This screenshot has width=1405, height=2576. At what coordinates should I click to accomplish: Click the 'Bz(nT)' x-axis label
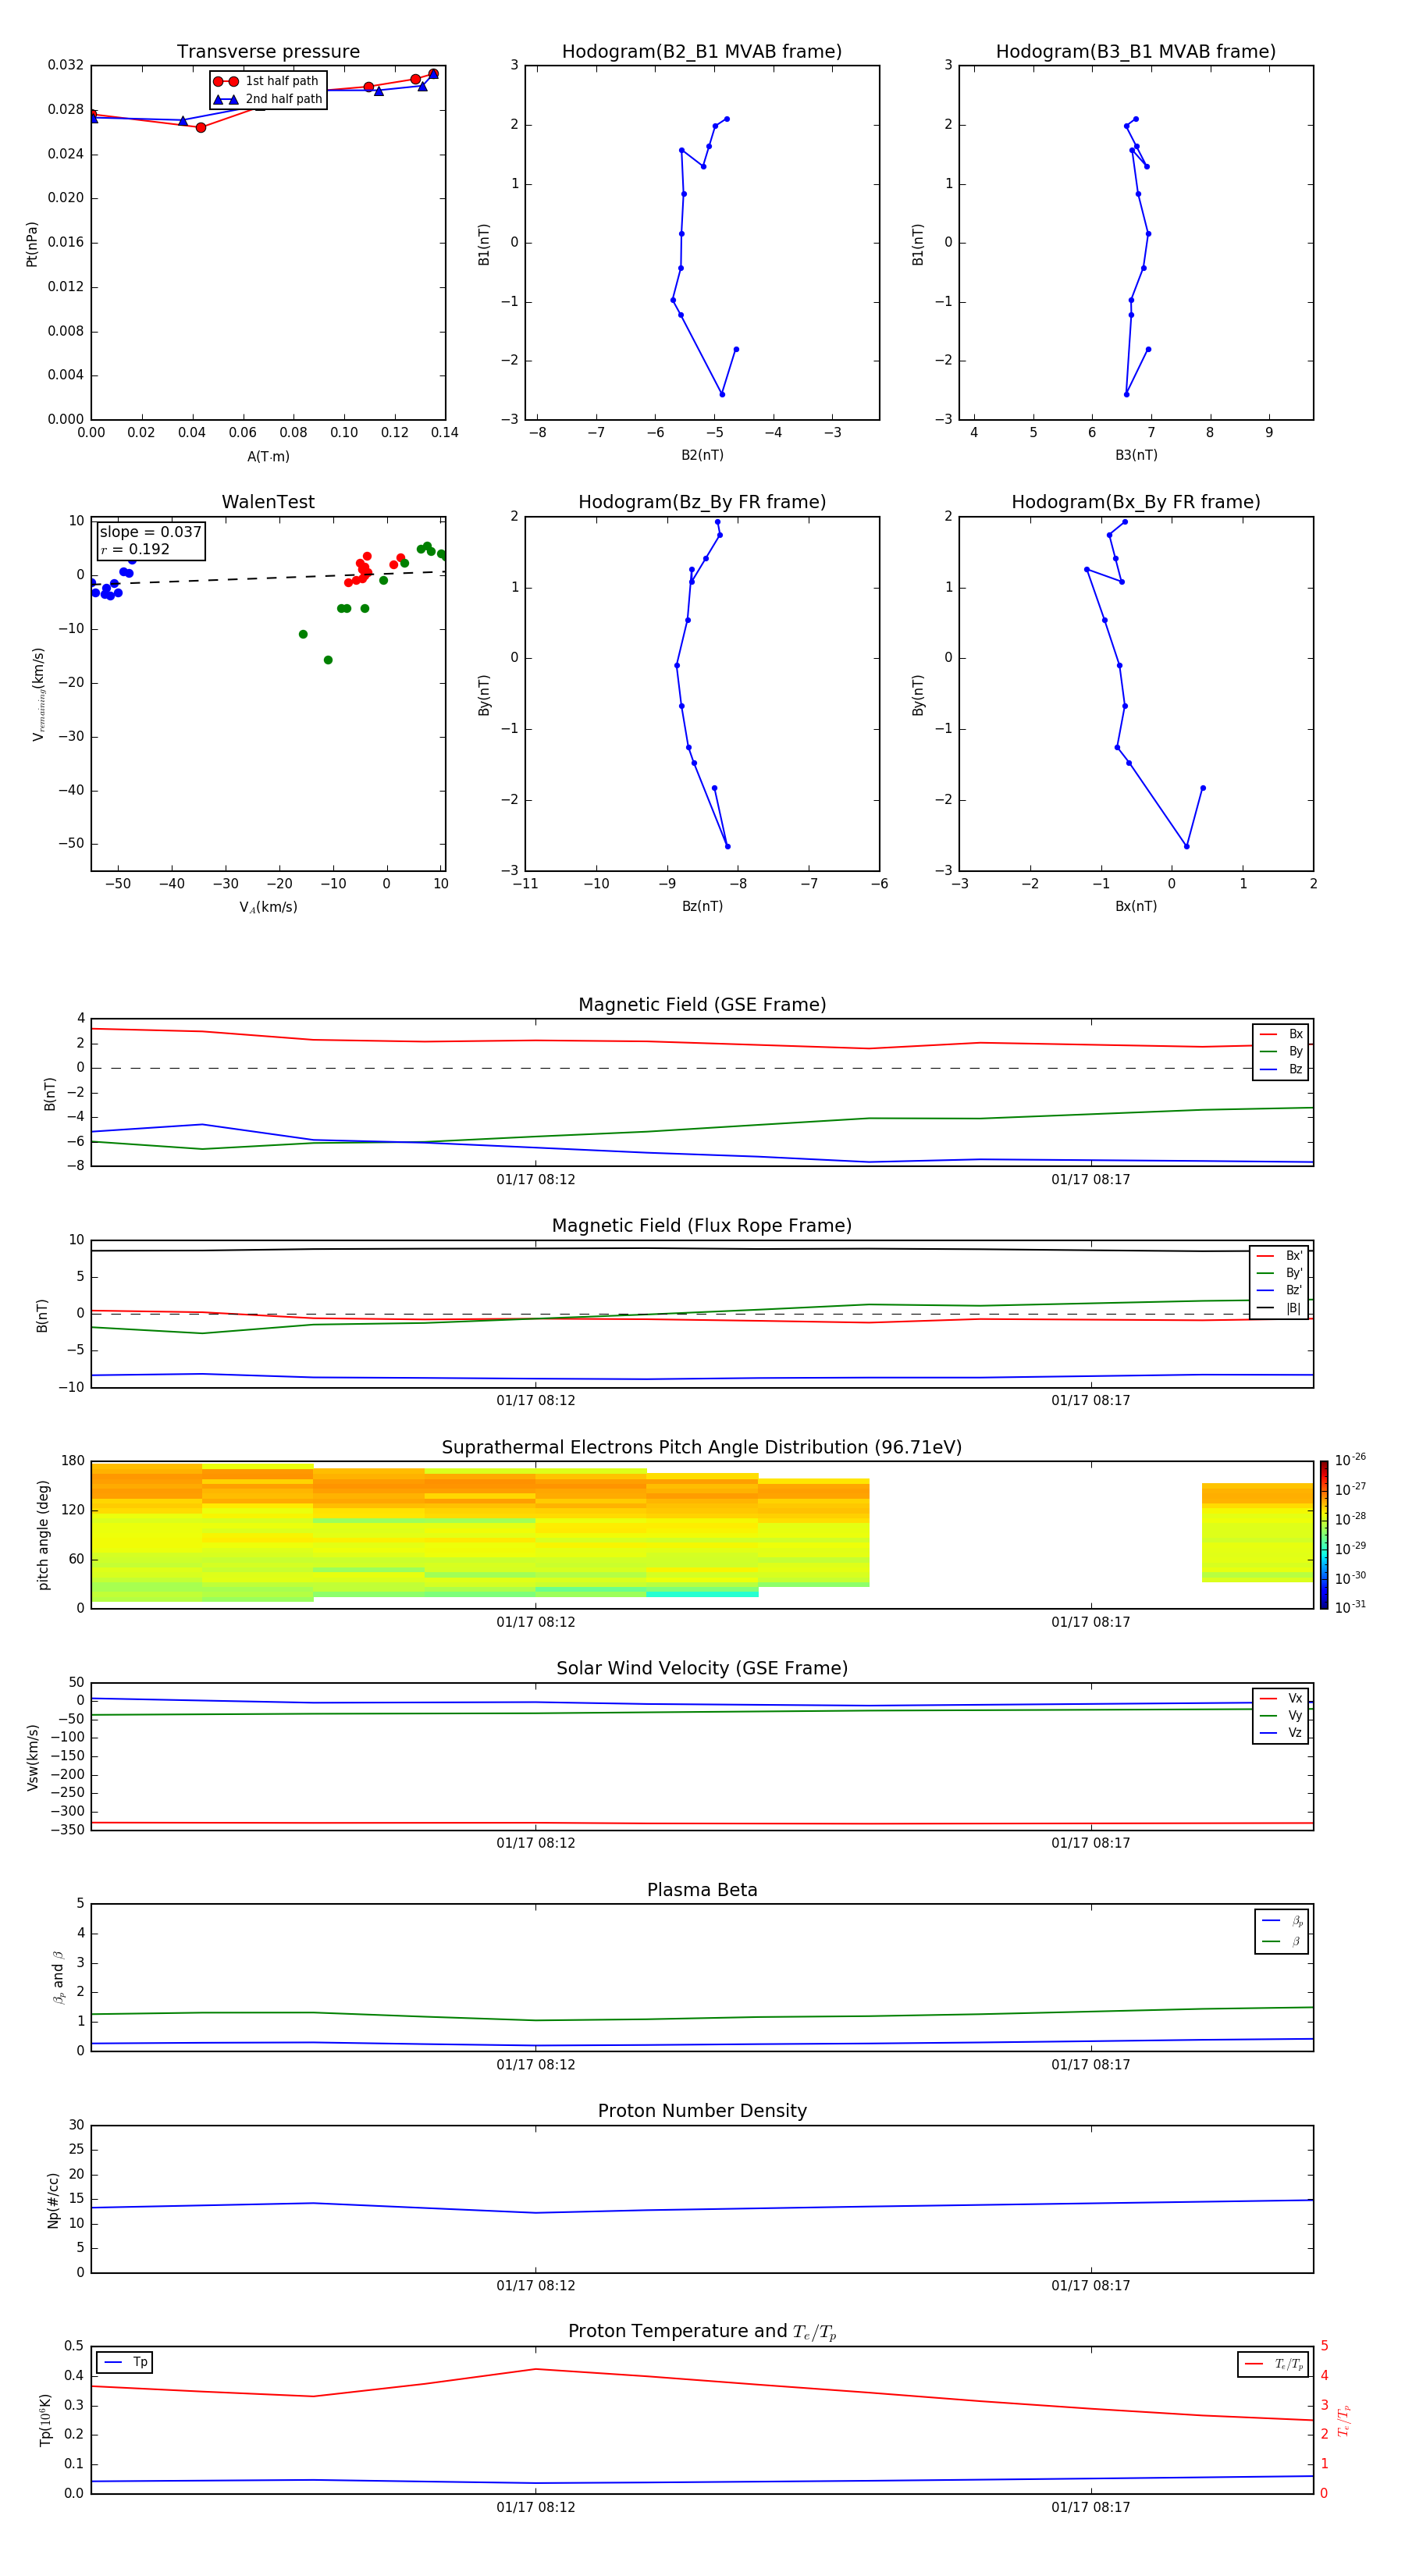point(702,906)
